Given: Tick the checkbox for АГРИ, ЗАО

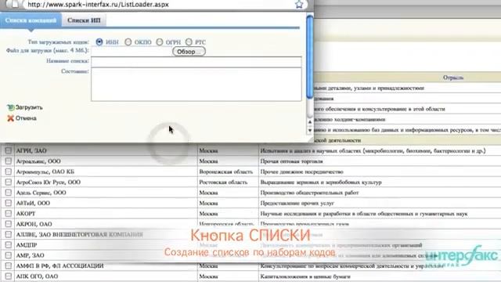Looking at the screenshot, I should pyautogui.click(x=9, y=150).
